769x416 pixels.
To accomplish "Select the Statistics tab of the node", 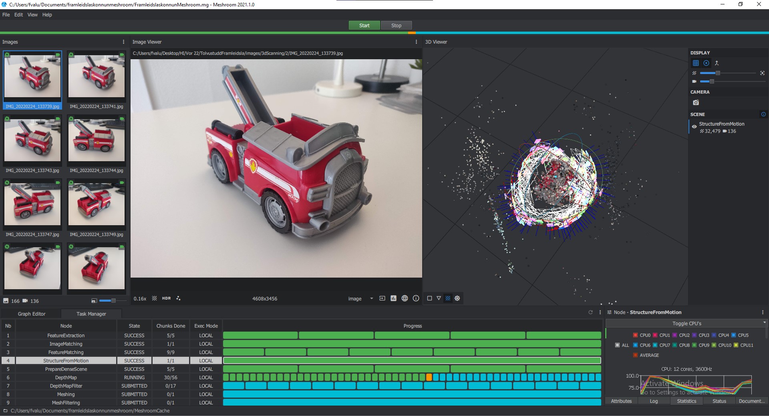I will click(686, 401).
